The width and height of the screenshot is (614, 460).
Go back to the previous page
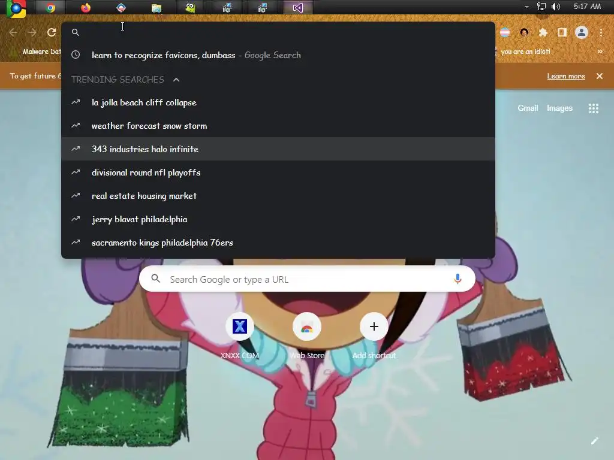13,32
